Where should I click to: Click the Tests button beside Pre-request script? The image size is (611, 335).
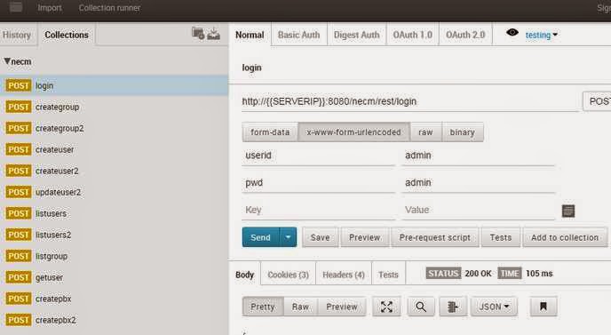coord(501,237)
